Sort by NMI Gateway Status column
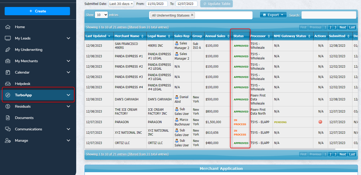Viewport: 361px width, 175px height. [293, 36]
